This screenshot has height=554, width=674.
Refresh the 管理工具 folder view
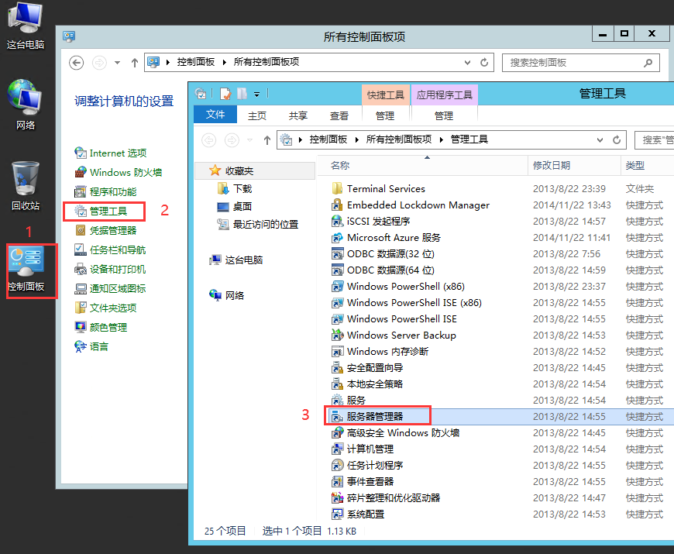(617, 139)
